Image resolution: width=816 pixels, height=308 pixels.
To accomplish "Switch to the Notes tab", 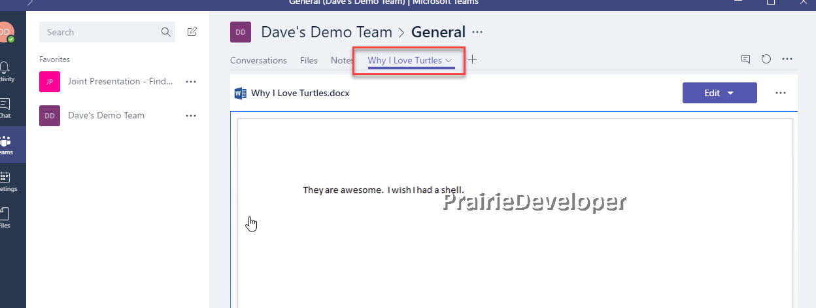I will 342,60.
